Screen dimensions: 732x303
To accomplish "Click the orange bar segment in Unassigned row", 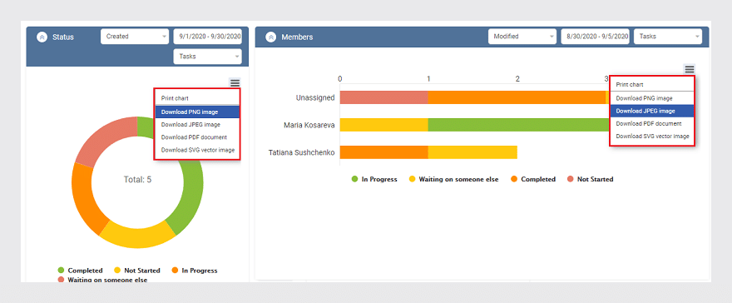I will (x=517, y=97).
